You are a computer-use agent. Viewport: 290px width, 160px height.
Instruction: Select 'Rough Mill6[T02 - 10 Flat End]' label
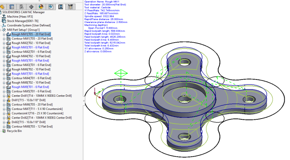(x=31, y=70)
